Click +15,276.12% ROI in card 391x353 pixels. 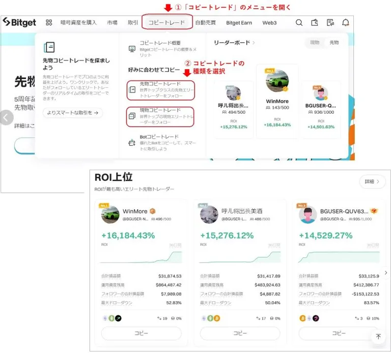point(227,235)
